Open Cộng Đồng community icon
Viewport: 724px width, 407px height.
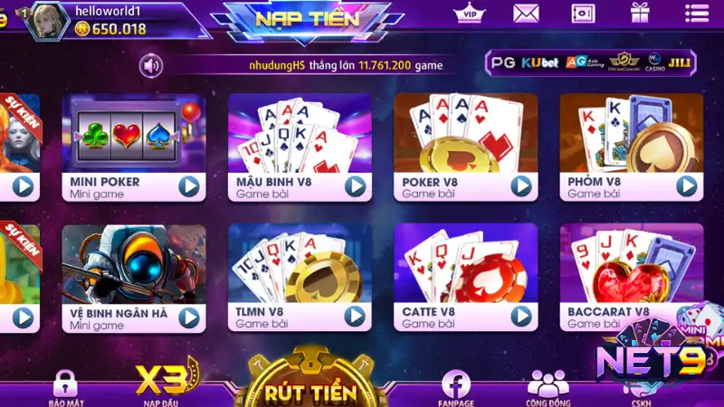[548, 388]
